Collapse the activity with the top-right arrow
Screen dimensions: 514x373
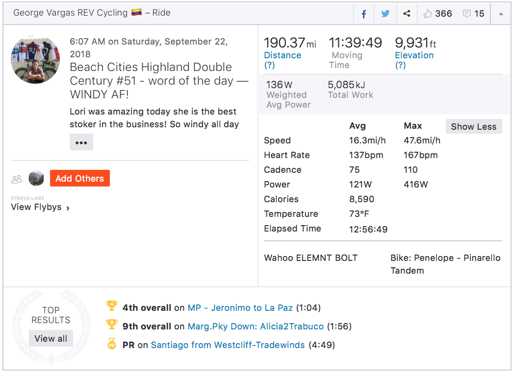(501, 14)
